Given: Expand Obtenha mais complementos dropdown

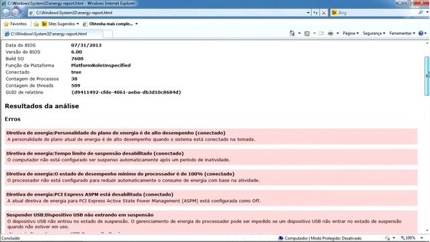Looking at the screenshot, I should pyautogui.click(x=136, y=24).
